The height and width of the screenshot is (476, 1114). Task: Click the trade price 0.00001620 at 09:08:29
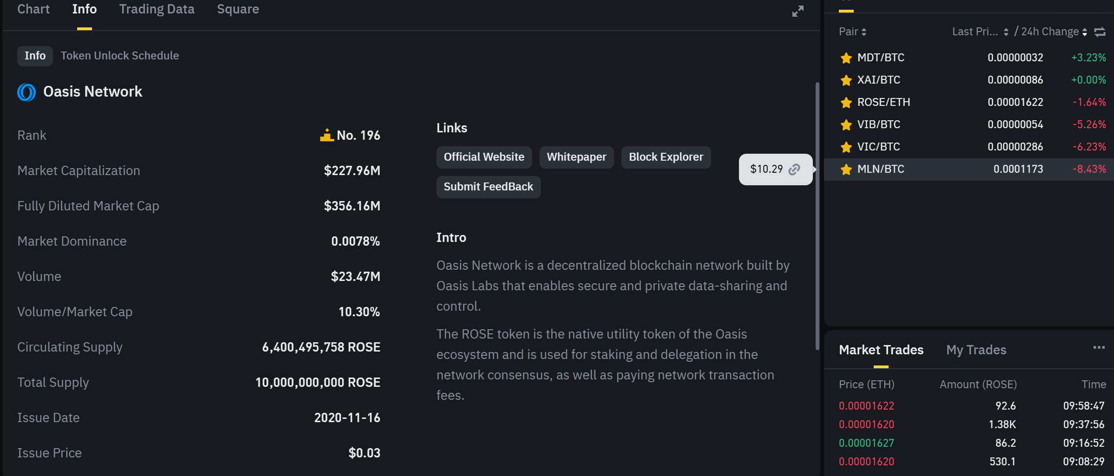coord(866,462)
